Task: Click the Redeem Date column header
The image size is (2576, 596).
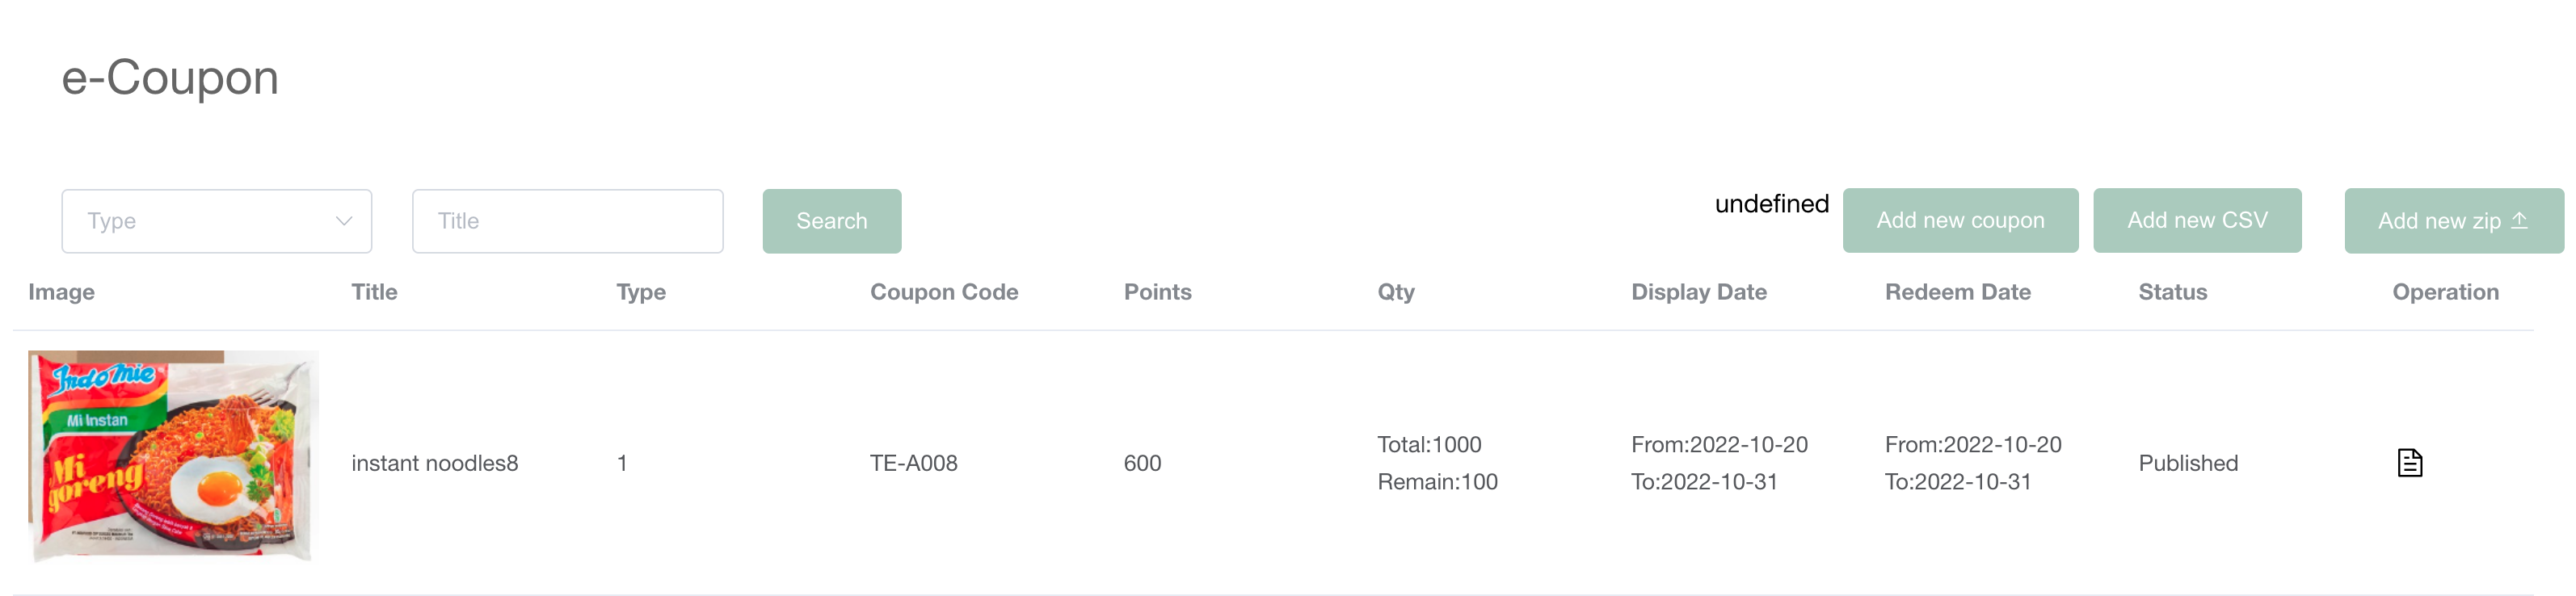Action: 1957,292
